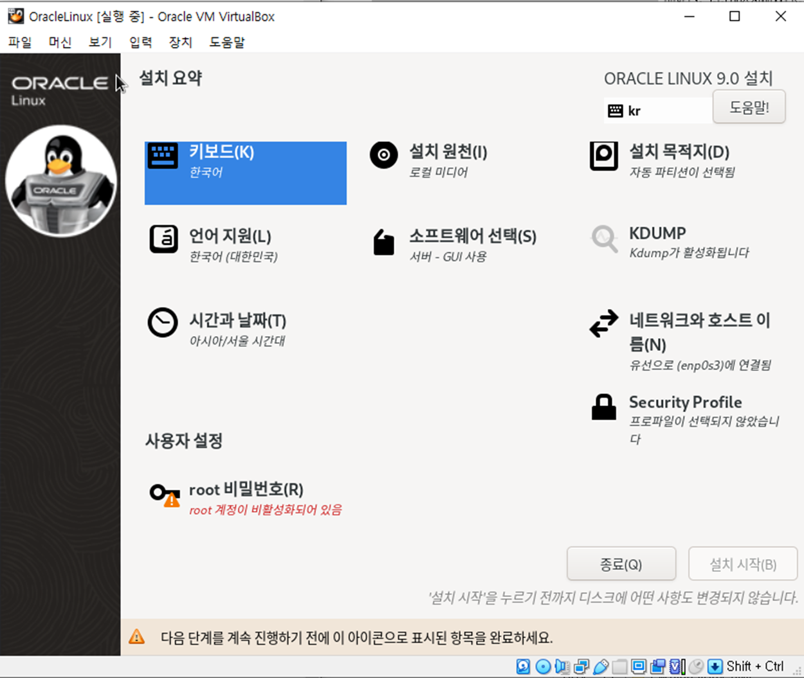804x678 pixels.
Task: Open 설치 원천(I) installation source
Action: (x=448, y=152)
